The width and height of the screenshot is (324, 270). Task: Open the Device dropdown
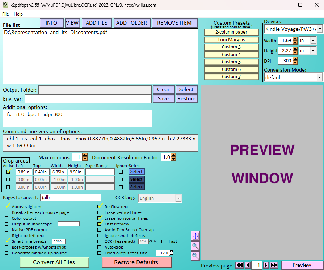[320, 29]
